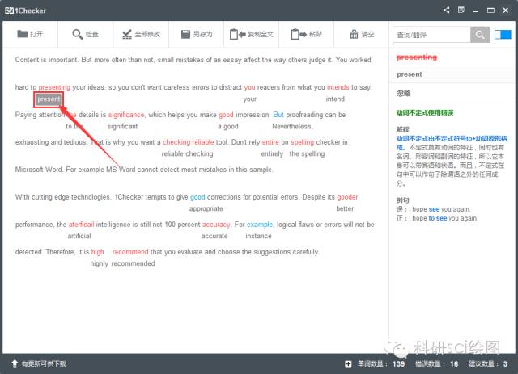
Task: Click blue word 'good' before corrections
Action: point(197,197)
